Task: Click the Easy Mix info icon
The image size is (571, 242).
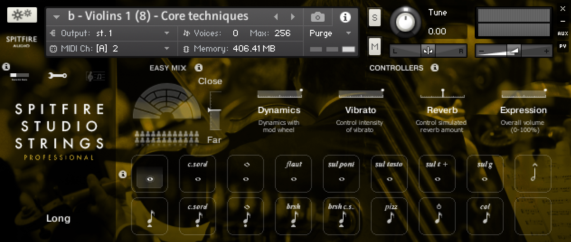Action: click(x=198, y=68)
